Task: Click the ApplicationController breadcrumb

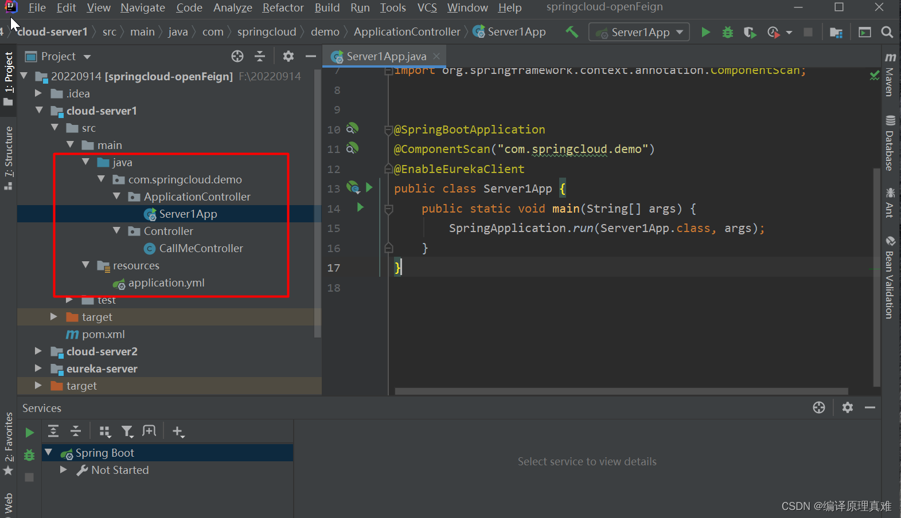Action: coord(407,32)
